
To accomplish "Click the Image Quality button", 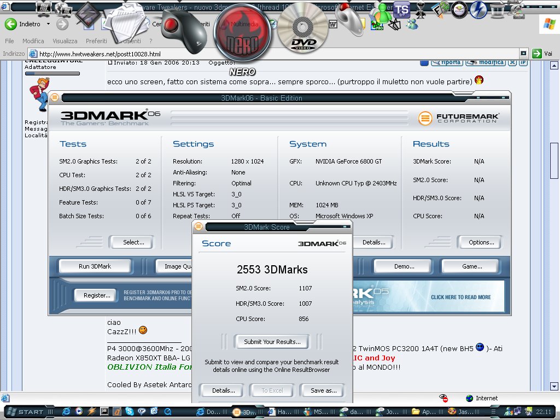I will tap(174, 266).
